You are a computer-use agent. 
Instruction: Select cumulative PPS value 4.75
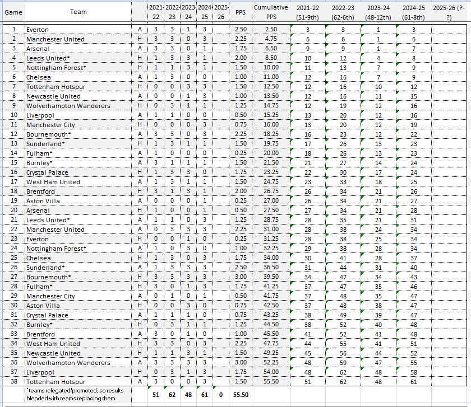(x=271, y=39)
